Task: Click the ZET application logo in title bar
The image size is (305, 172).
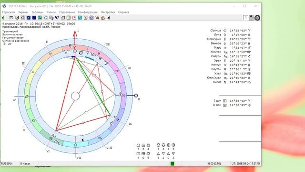Action: 4,6
